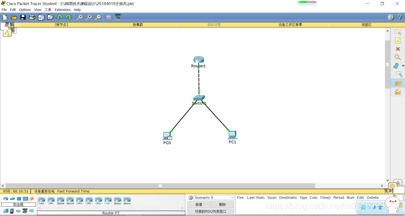Click the 删除 scenario button

222,205
